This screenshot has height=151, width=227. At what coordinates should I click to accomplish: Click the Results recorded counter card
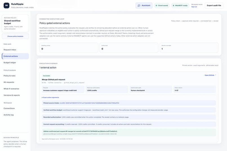(x=189, y=48)
